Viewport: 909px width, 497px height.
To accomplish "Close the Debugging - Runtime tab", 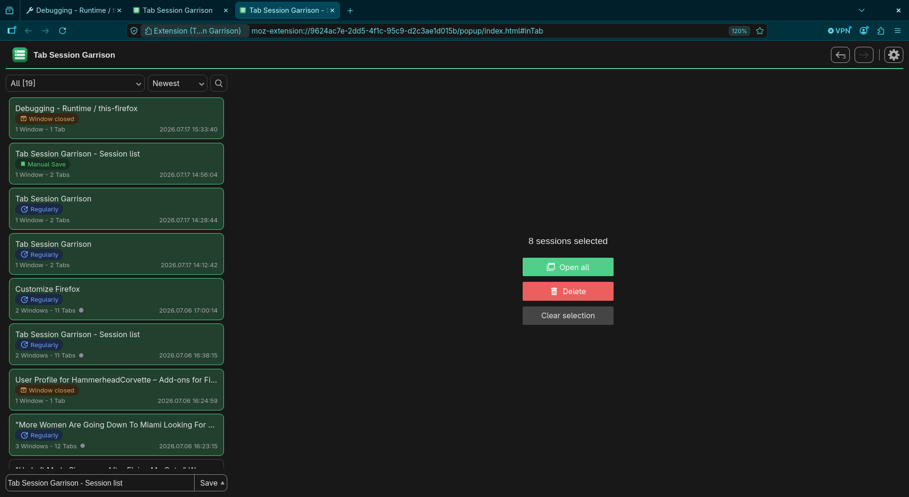I will (119, 10).
